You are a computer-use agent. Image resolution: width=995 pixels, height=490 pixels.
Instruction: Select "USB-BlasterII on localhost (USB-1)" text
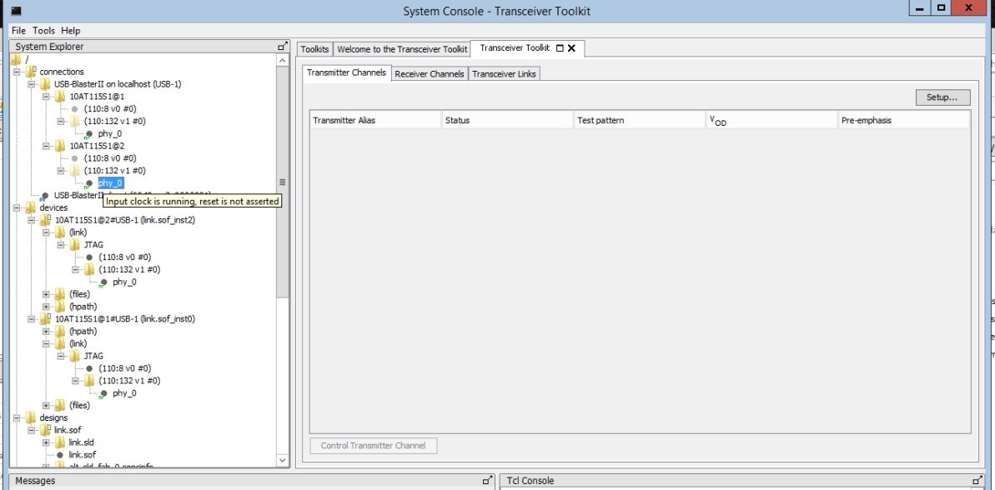coord(118,84)
